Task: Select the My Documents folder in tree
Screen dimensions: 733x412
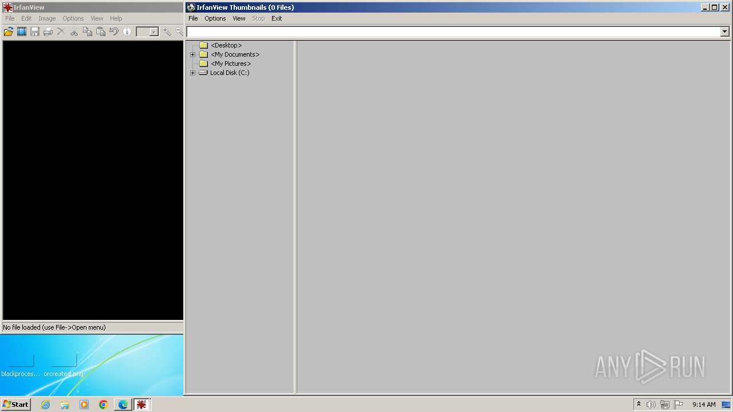Action: point(235,54)
